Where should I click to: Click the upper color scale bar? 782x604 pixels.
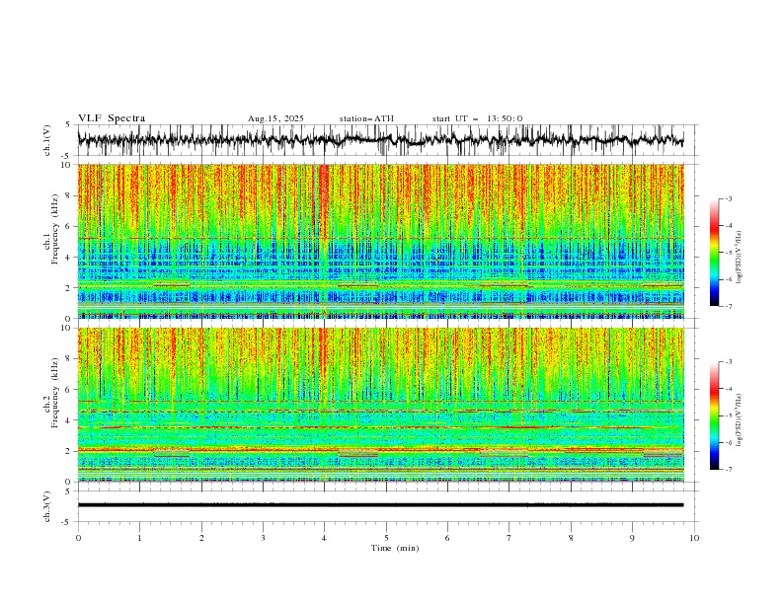[x=715, y=253]
